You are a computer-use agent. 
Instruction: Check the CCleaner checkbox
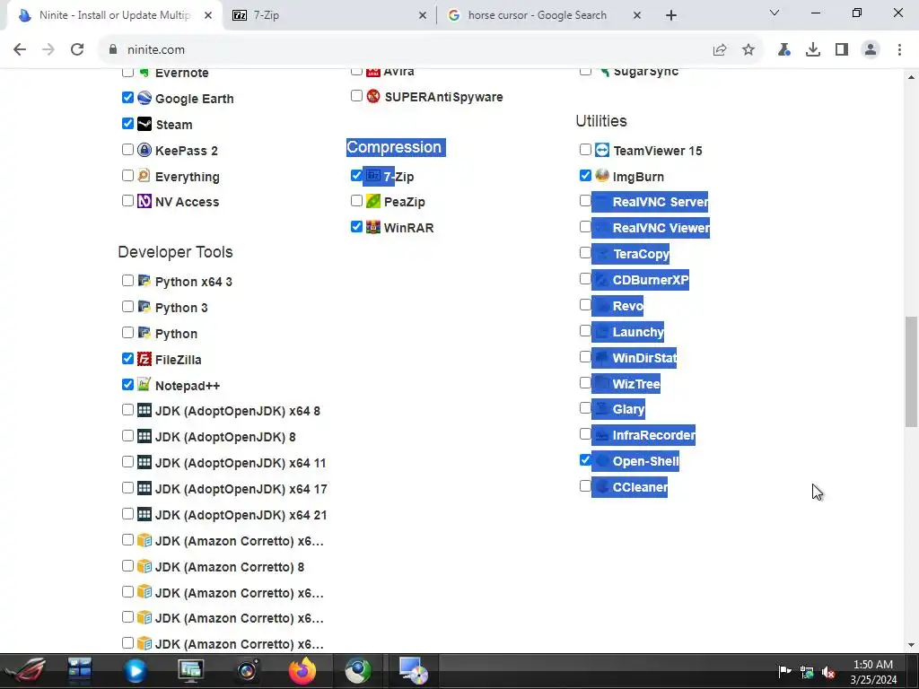coord(585,485)
